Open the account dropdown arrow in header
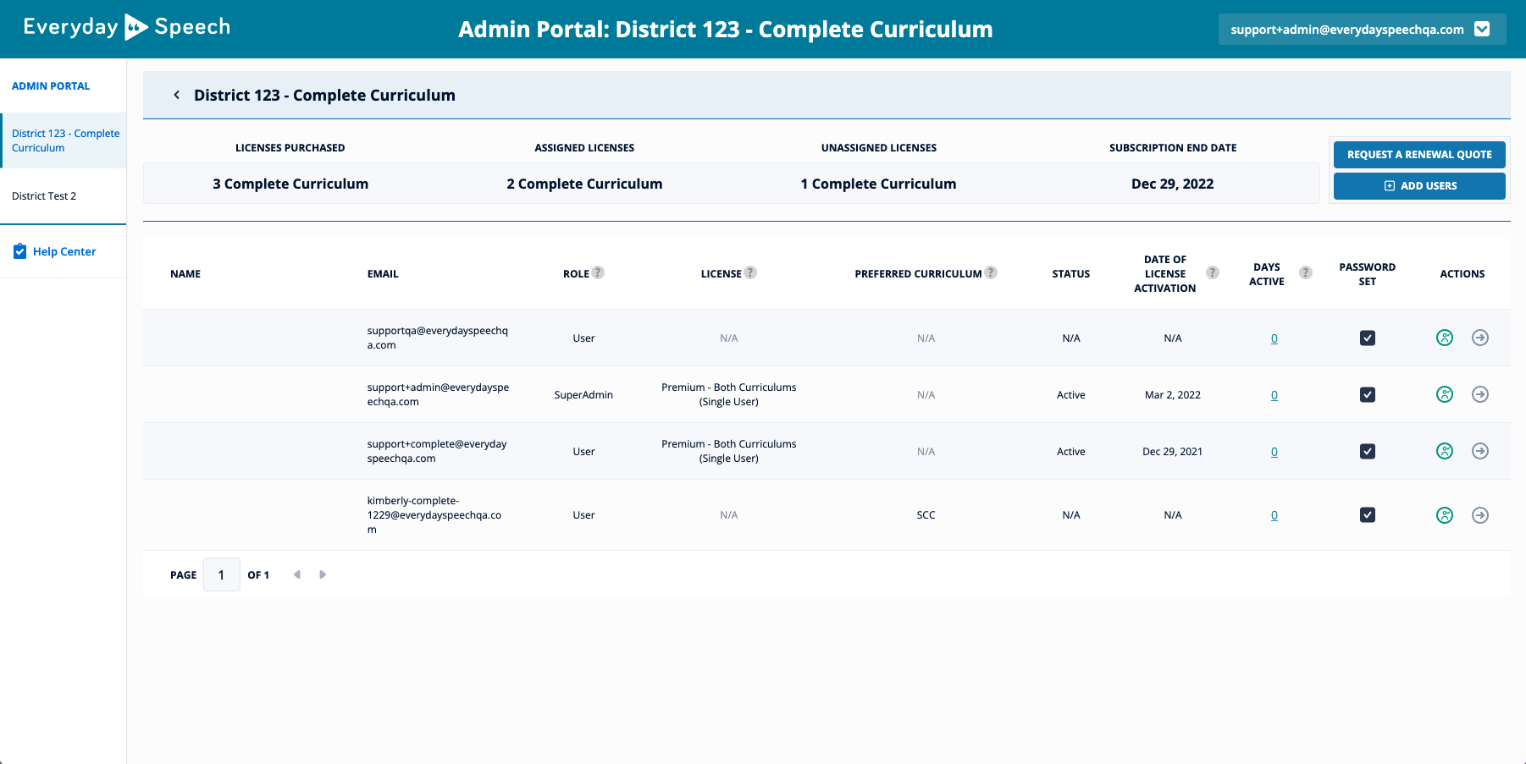The height and width of the screenshot is (764, 1526). (1482, 29)
